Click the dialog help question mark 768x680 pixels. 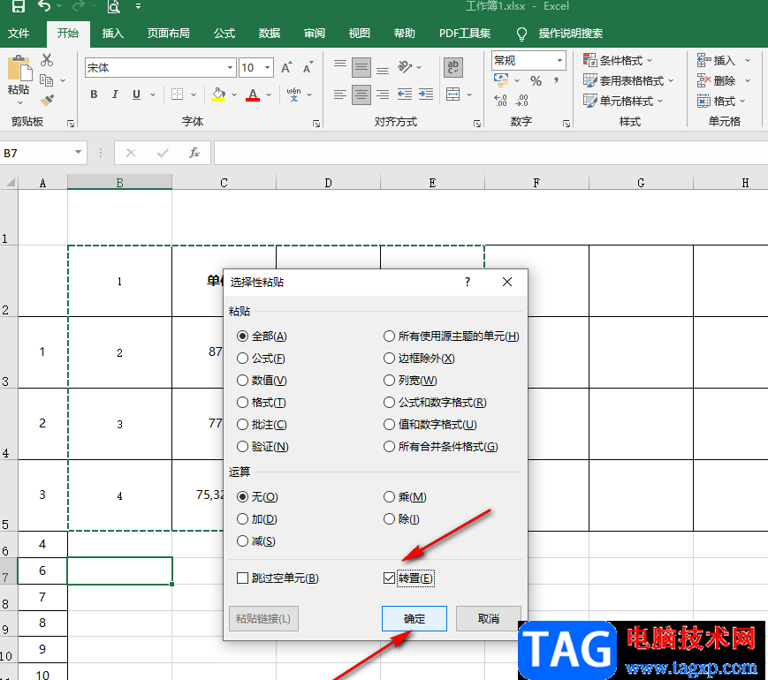click(468, 282)
